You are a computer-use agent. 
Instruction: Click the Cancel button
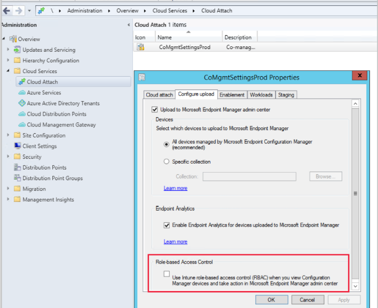[x=308, y=300]
